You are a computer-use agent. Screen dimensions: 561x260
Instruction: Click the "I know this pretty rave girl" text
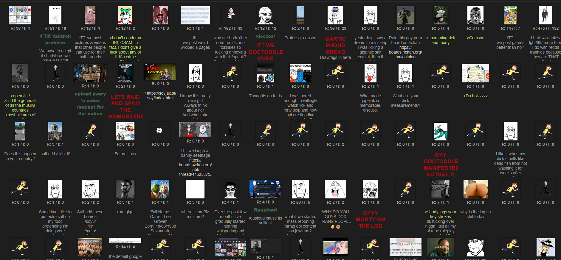[x=195, y=98]
